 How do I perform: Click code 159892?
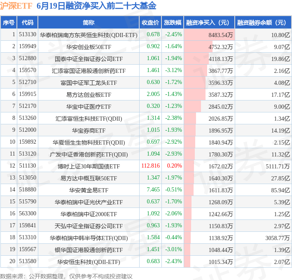coord(28,142)
